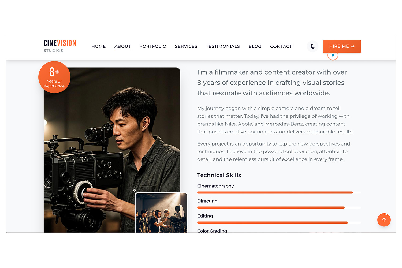Click the Technical Skills heading
402x268 pixels.
click(219, 175)
